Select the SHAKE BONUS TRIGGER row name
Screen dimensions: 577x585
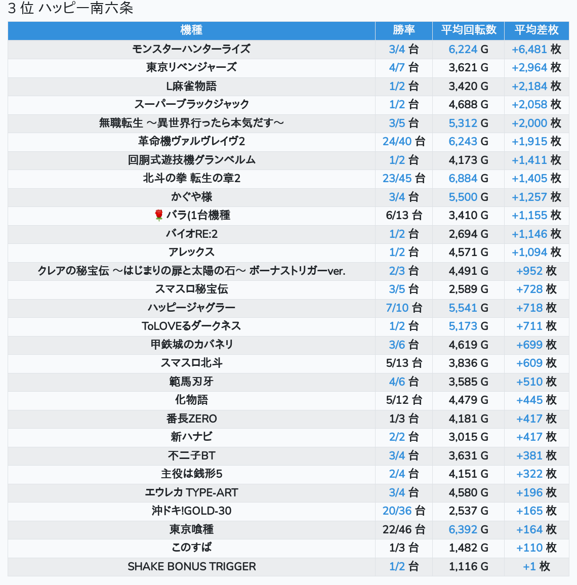[191, 566]
